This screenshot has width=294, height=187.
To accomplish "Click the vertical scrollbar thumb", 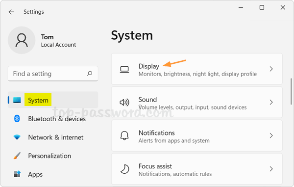I will (291, 91).
